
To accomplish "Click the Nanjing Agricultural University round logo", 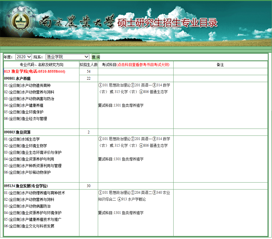I will click(20, 23).
